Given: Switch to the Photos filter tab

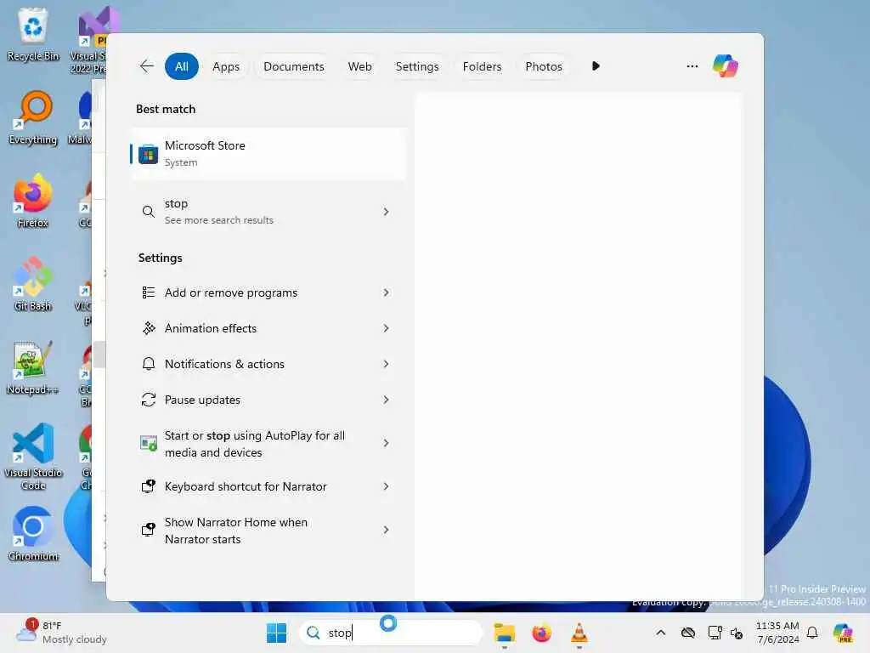Looking at the screenshot, I should (543, 66).
